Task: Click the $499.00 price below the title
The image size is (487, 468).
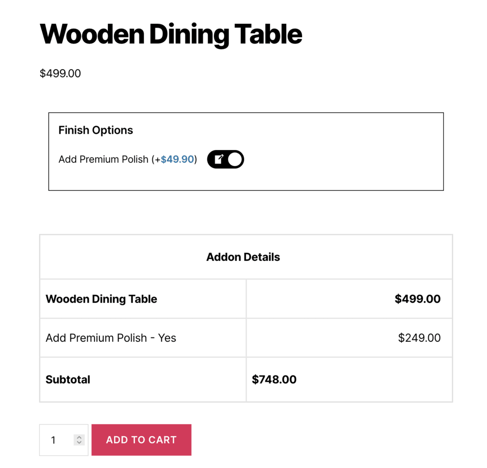Action: [x=60, y=74]
